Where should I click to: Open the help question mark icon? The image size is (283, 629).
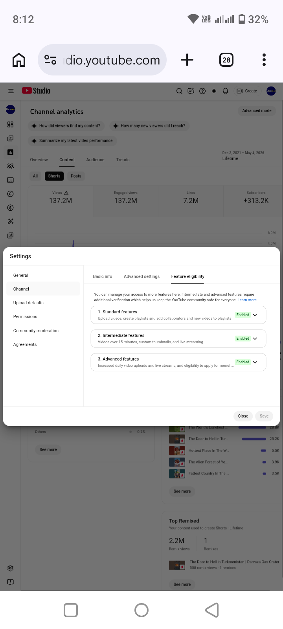click(x=202, y=91)
